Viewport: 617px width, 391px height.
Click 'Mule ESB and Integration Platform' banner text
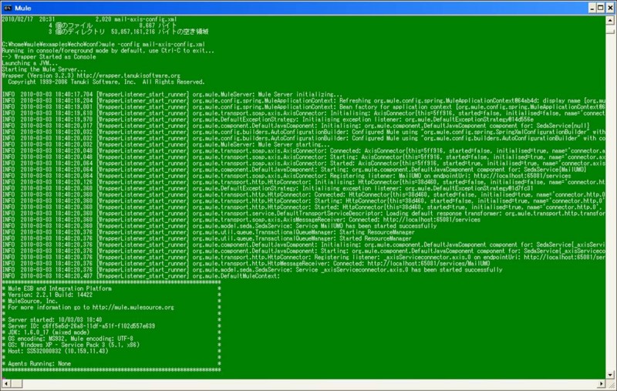[60, 288]
